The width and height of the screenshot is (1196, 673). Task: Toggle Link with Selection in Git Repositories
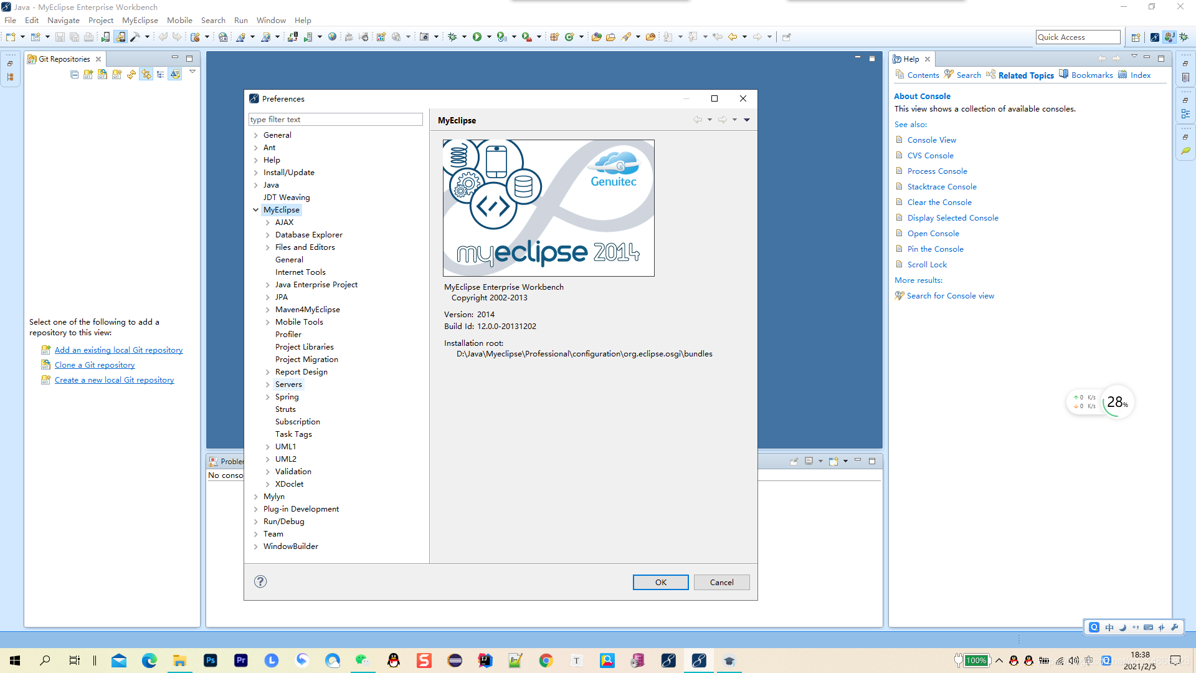click(146, 75)
